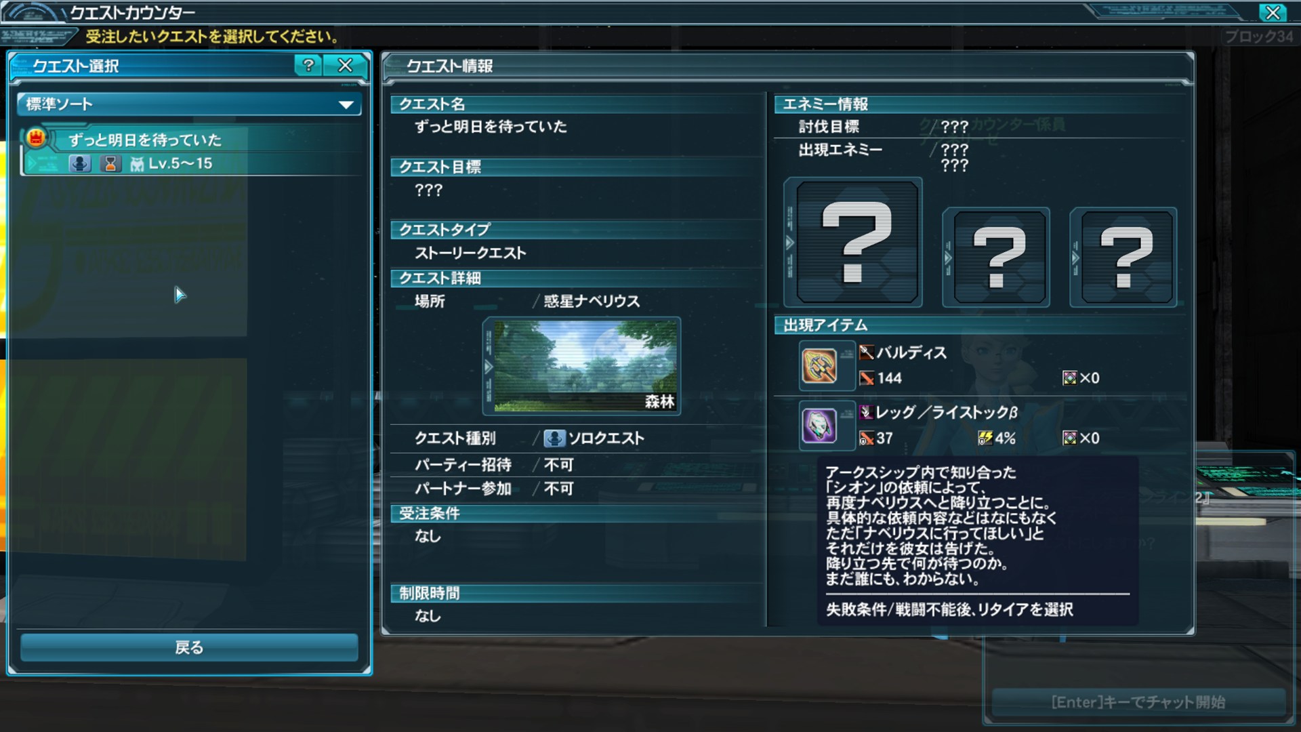This screenshot has height=732, width=1301.
Task: Close the クエストカウンター window
Action: click(1273, 12)
